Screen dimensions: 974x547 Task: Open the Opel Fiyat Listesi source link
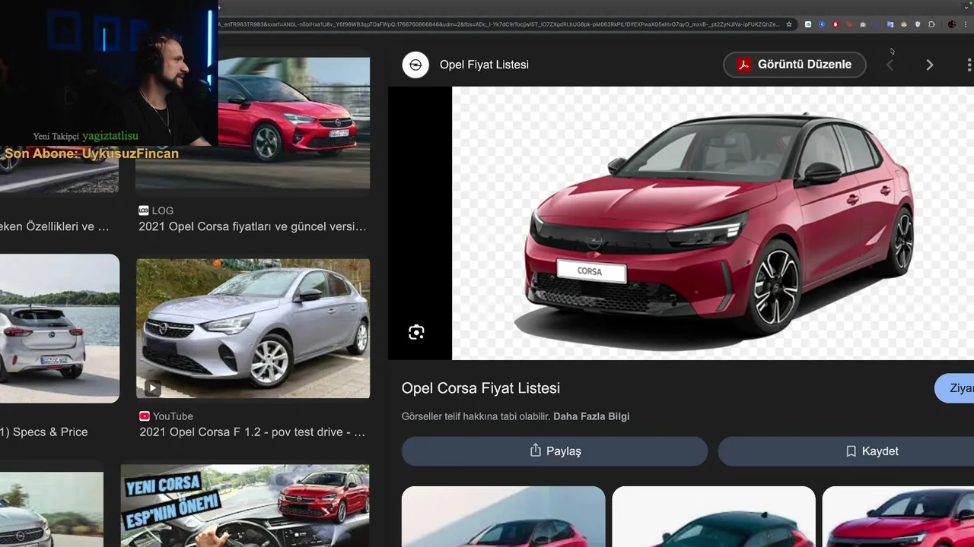click(x=484, y=65)
